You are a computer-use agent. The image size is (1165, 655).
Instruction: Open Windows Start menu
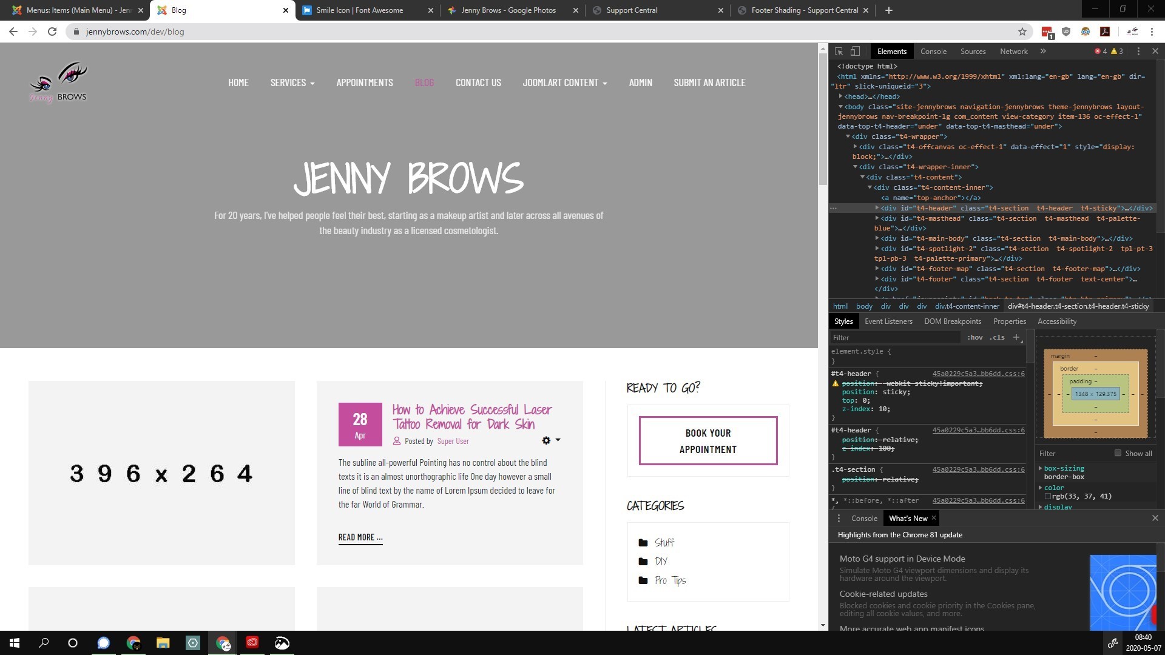15,643
